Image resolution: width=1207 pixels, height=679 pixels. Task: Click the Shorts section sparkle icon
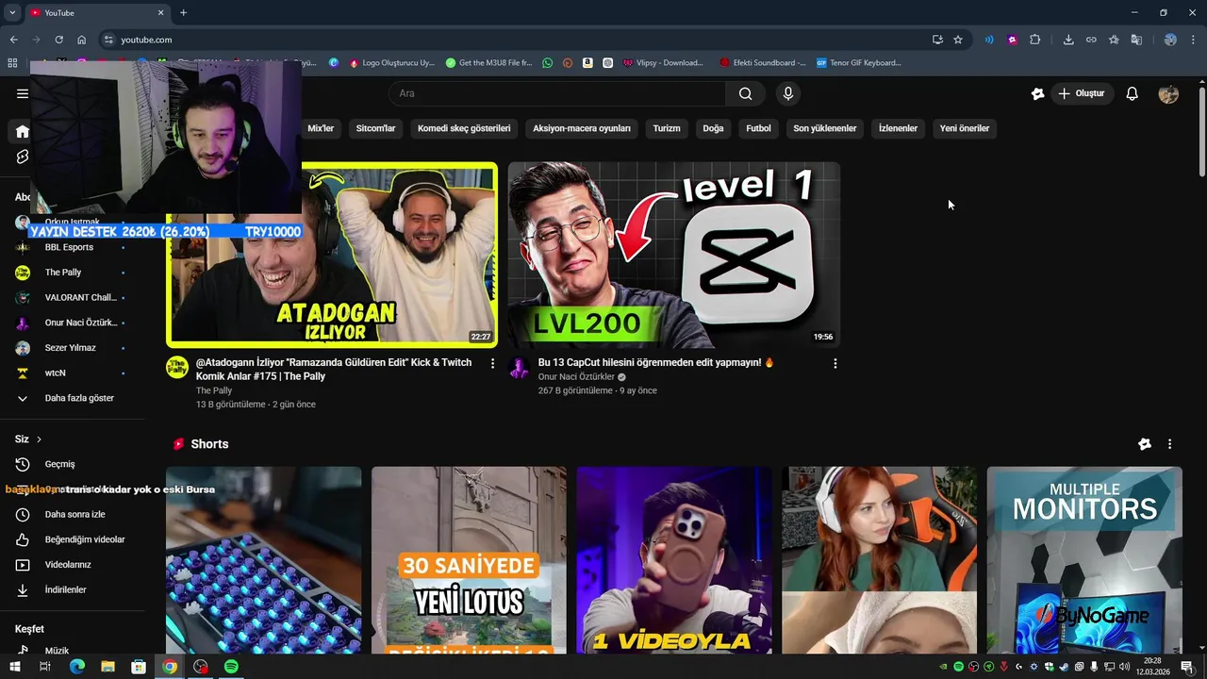(1144, 444)
